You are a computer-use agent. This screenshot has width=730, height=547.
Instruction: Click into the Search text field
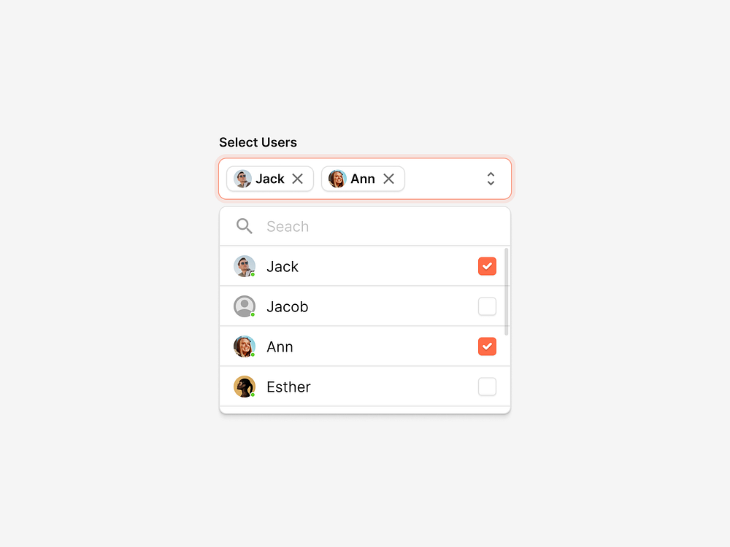pos(365,227)
